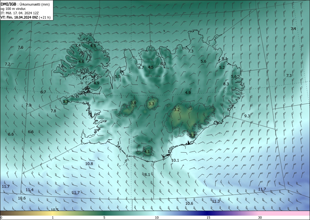The width and height of the screenshot is (310, 220).
Task: Click the 3.2 value over Vatnajökull
Action: pyautogui.click(x=177, y=110)
